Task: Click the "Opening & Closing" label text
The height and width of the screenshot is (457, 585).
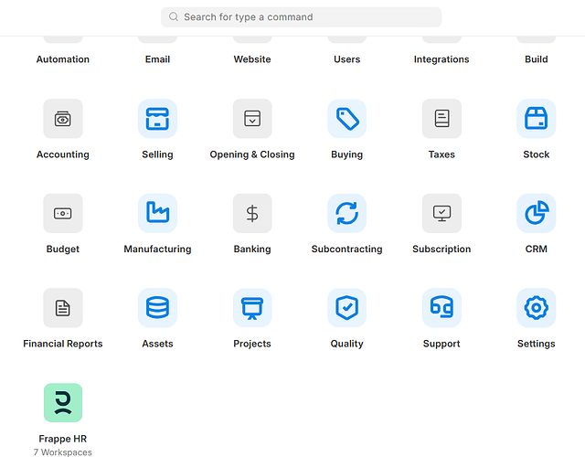Action: [x=252, y=154]
